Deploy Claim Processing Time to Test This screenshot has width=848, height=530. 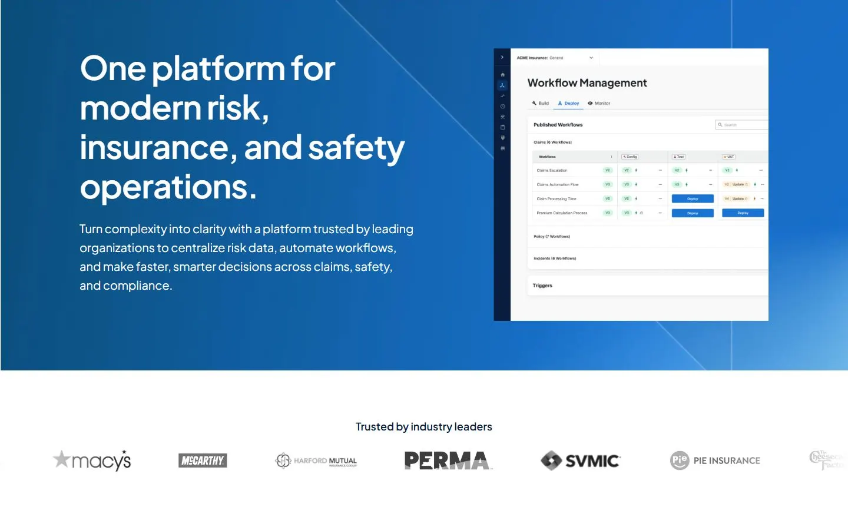[693, 199]
